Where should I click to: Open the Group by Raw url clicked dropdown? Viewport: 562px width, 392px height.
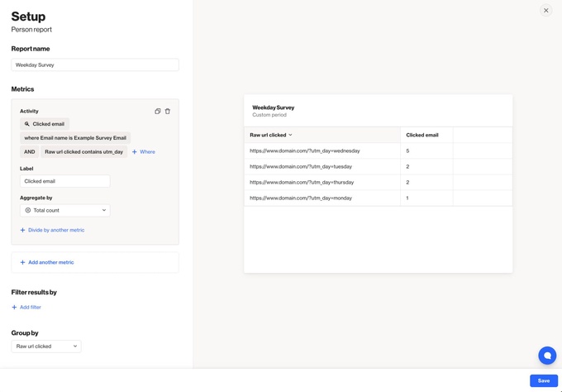click(46, 347)
